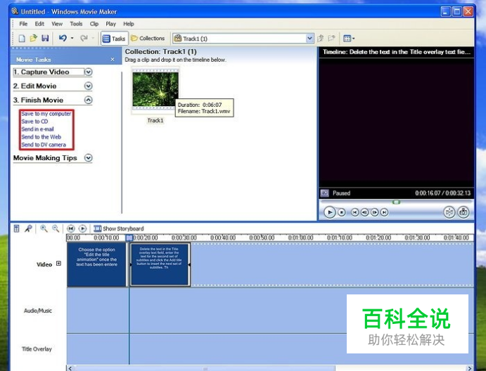Click the Play Timeline icon
486x371 pixels.
(82, 228)
